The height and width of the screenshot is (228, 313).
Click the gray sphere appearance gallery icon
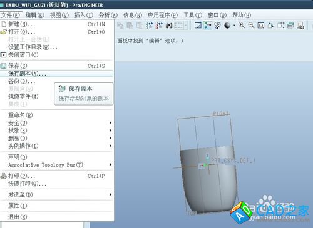(x=227, y=26)
